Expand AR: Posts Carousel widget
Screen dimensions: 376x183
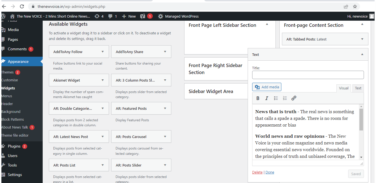click(165, 137)
